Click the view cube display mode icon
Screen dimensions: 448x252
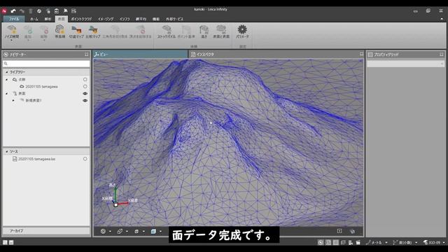pos(153,231)
